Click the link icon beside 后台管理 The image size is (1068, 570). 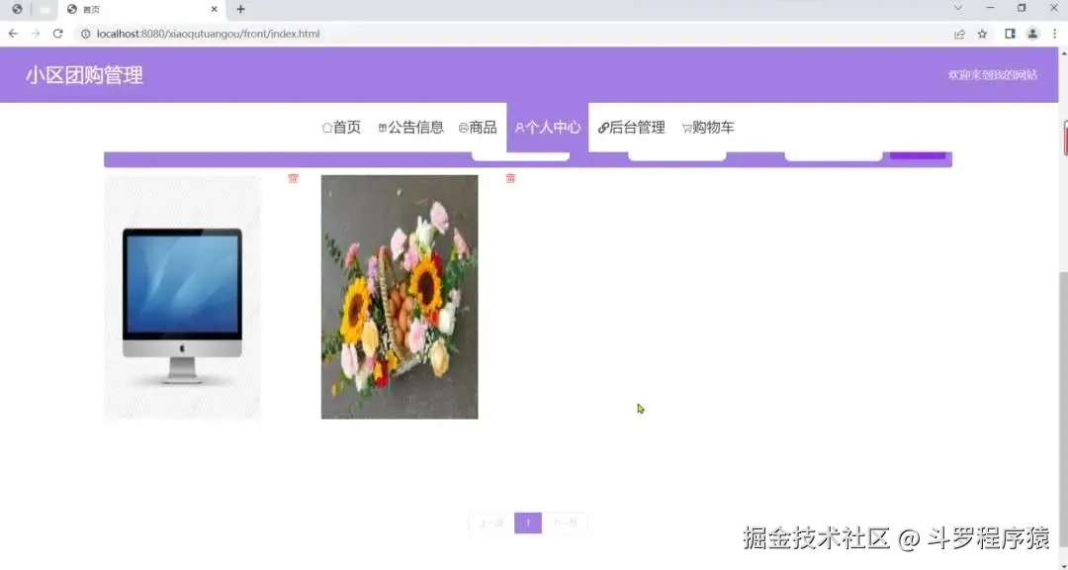pyautogui.click(x=604, y=127)
